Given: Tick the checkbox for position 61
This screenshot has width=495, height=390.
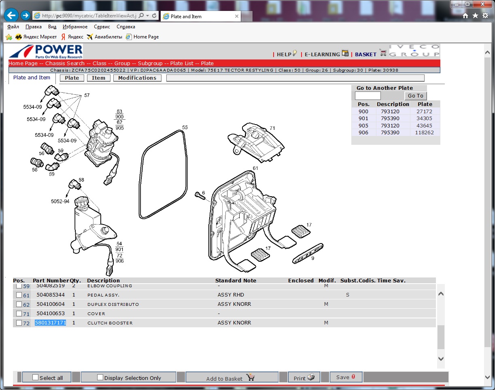Looking at the screenshot, I should 19,295.
